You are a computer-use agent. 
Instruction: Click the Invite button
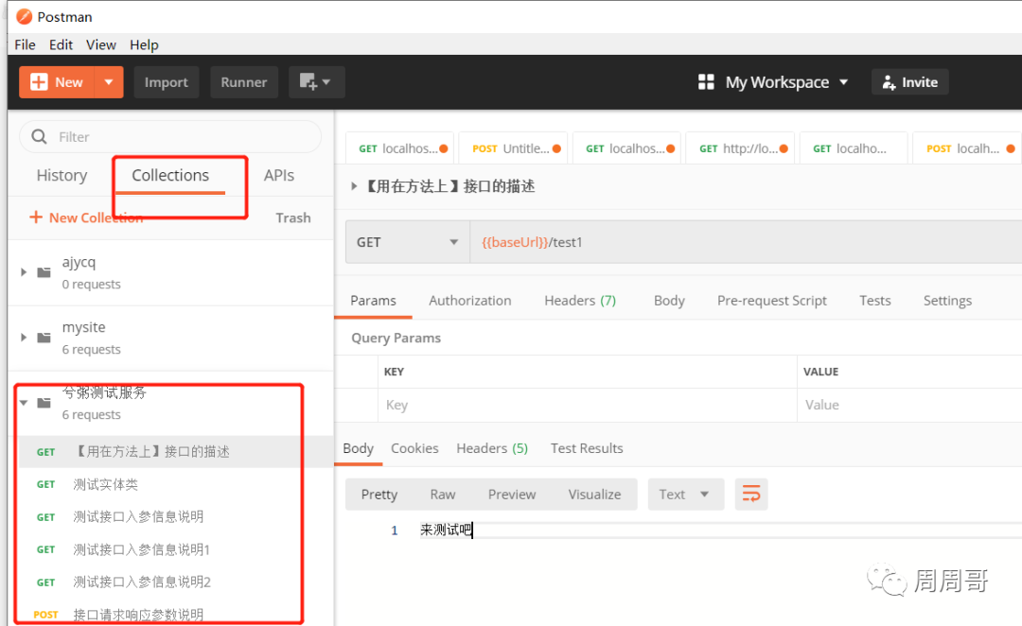(910, 82)
